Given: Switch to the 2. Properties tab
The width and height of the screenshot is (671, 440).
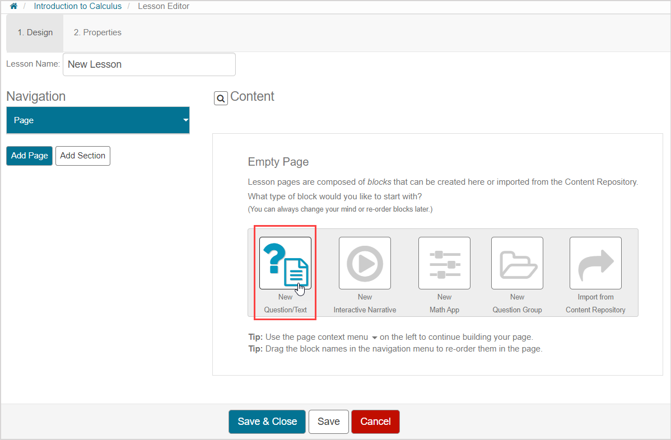Looking at the screenshot, I should [x=97, y=32].
